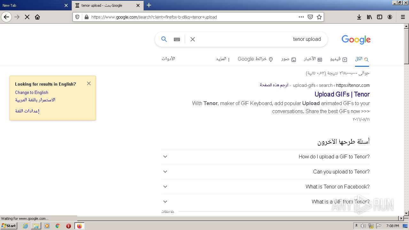Click the Google logo

tap(356, 39)
